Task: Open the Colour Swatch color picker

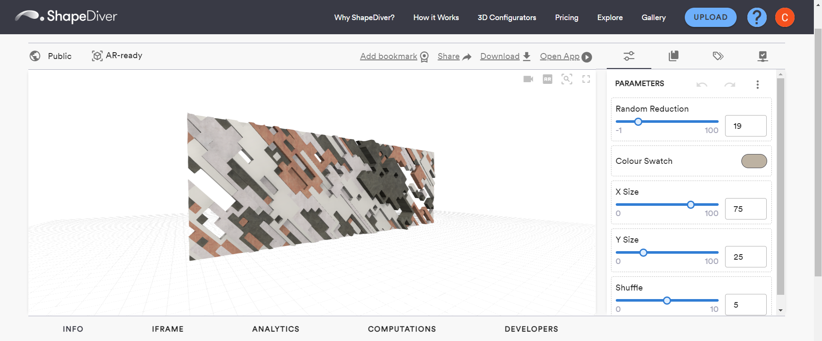Action: coord(754,161)
